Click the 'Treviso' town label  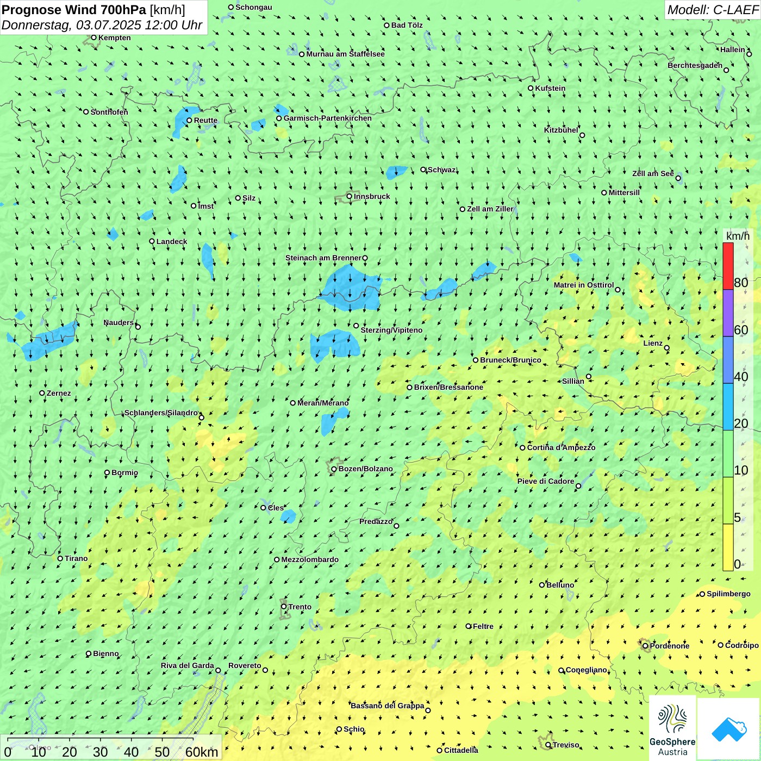tap(566, 745)
